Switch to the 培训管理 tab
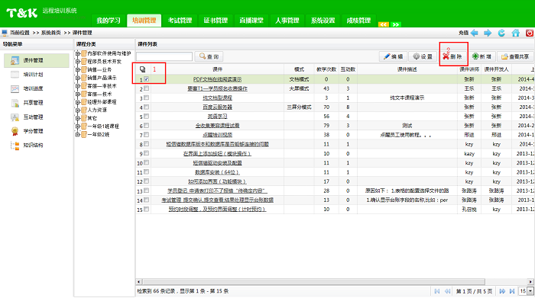 coord(144,21)
